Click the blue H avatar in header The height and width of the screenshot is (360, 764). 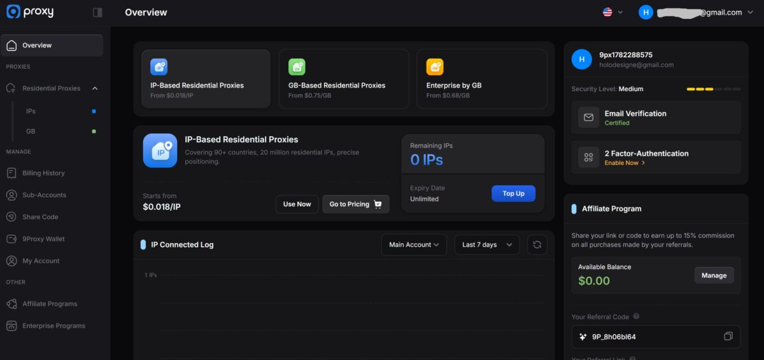pos(646,12)
